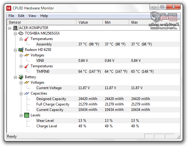Collapse Temperatures under TOSHIBA drive
The width and height of the screenshot is (188, 147).
21,39
